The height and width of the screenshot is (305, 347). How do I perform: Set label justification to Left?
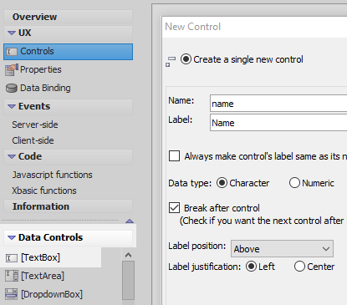click(251, 267)
